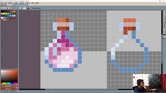This screenshot has height=93, width=166.
Task: Select the Eyedropper tool
Action: 164,19
